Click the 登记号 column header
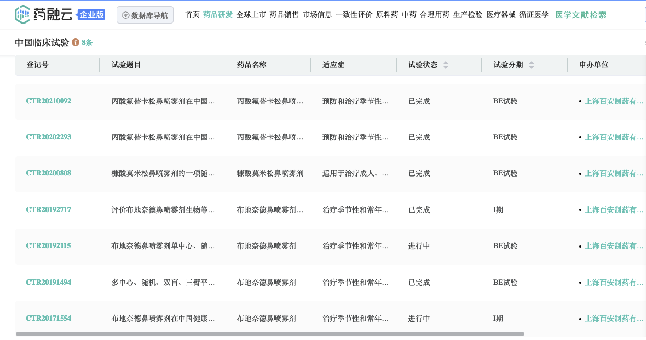This screenshot has width=646, height=340. pos(38,65)
